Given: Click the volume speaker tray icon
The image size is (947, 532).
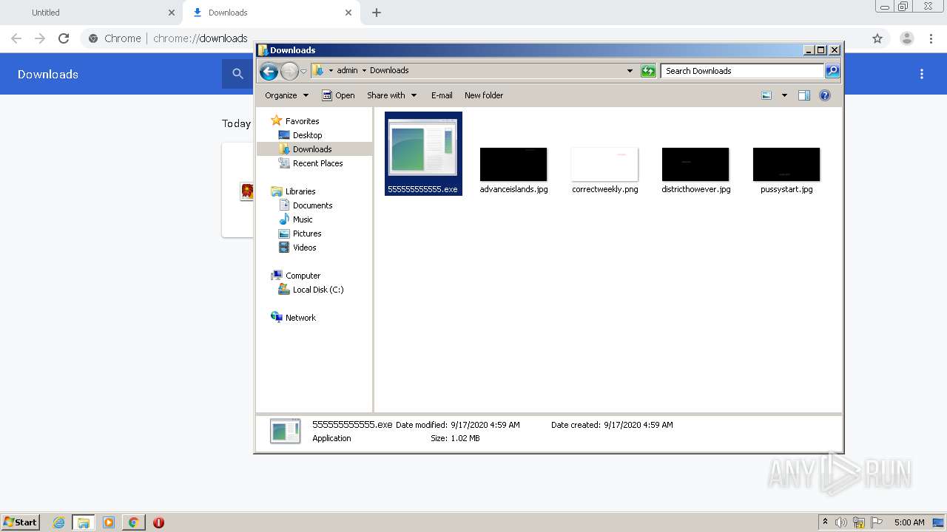Looking at the screenshot, I should click(x=841, y=522).
